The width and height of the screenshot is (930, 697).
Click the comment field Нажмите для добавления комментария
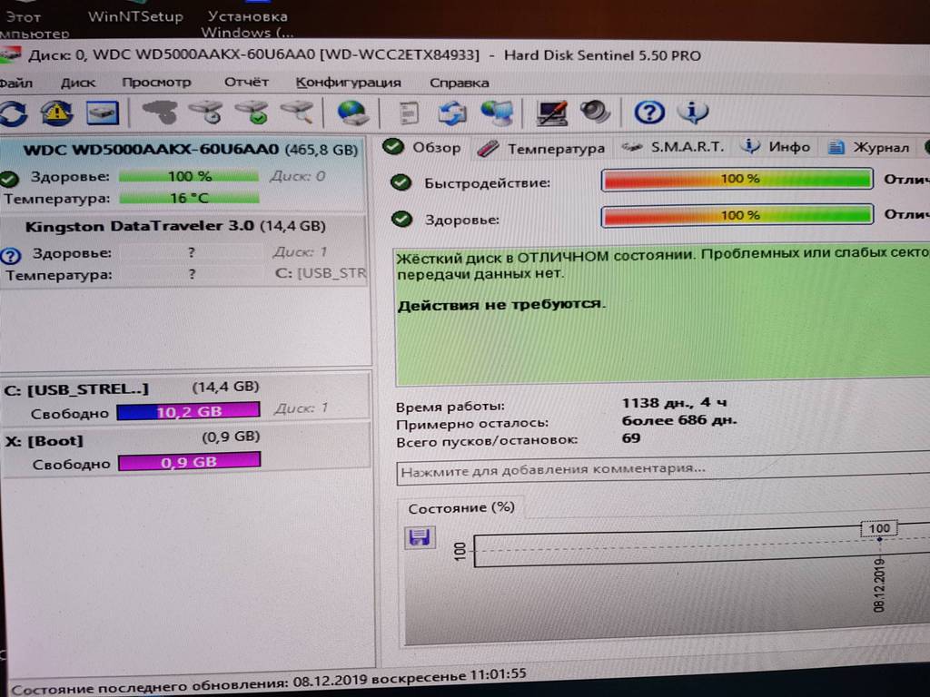(663, 470)
